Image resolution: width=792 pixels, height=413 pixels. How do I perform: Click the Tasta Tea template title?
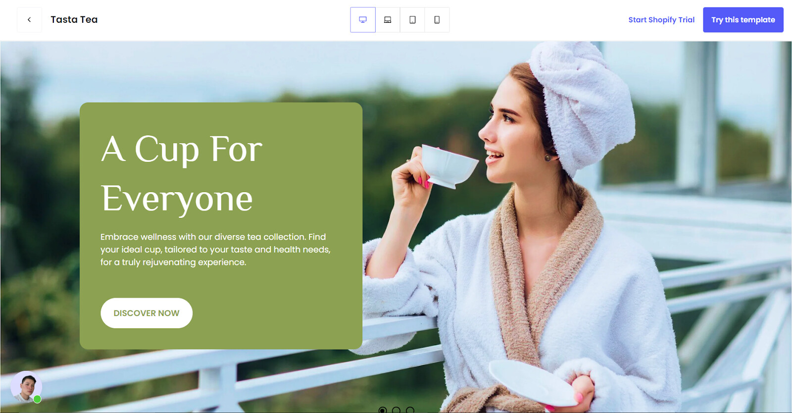pos(74,20)
